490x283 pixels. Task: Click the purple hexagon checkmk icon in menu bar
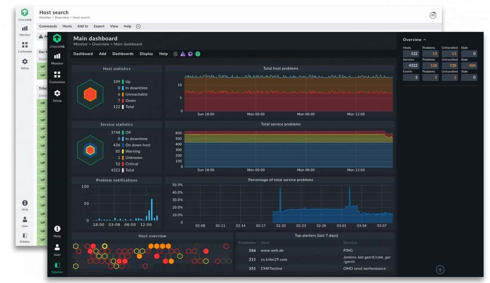(x=190, y=54)
